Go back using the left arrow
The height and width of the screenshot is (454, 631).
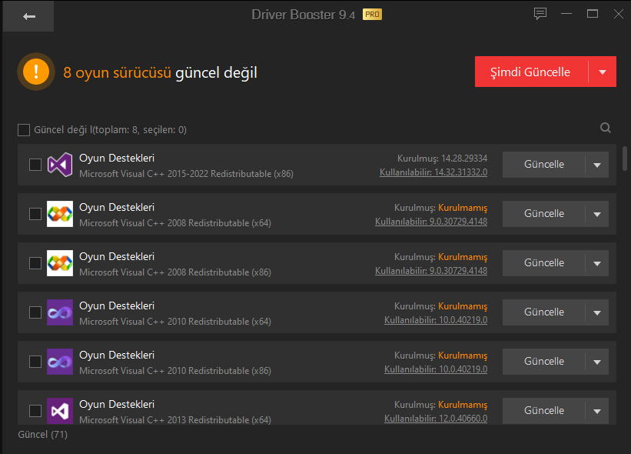pos(28,16)
